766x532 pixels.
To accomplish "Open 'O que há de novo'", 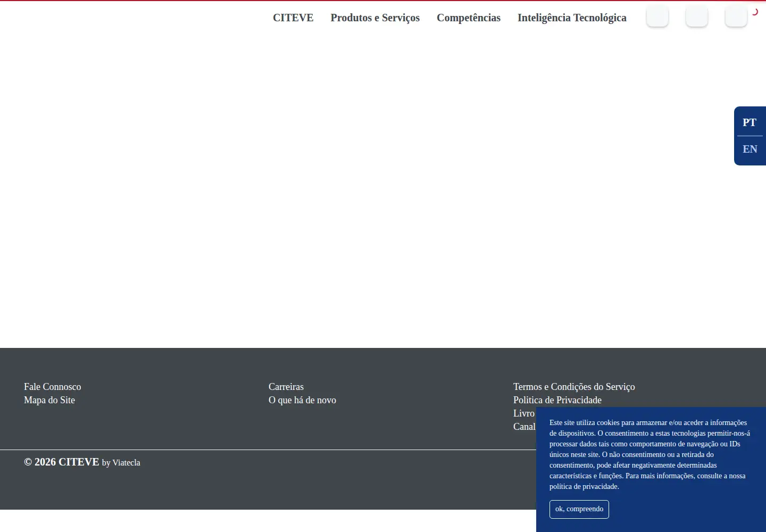I will pyautogui.click(x=302, y=400).
